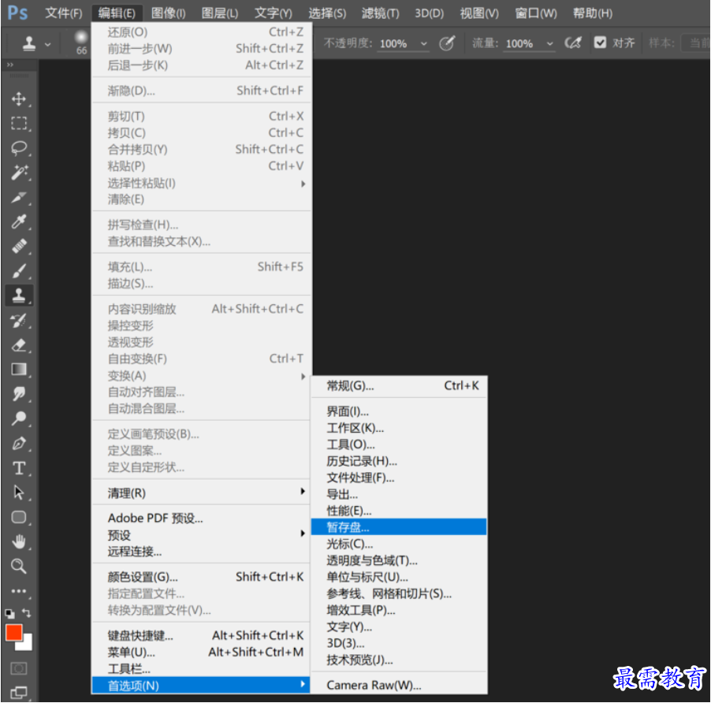Expand the 清理(R) submenu

(x=202, y=493)
